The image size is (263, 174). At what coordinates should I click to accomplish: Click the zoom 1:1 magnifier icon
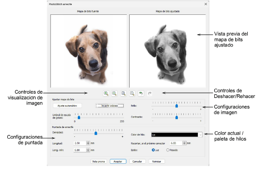click(132, 93)
